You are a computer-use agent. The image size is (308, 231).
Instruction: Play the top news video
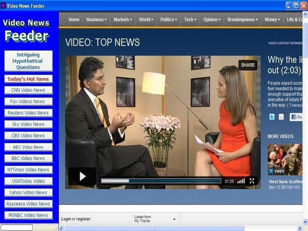coord(82,176)
